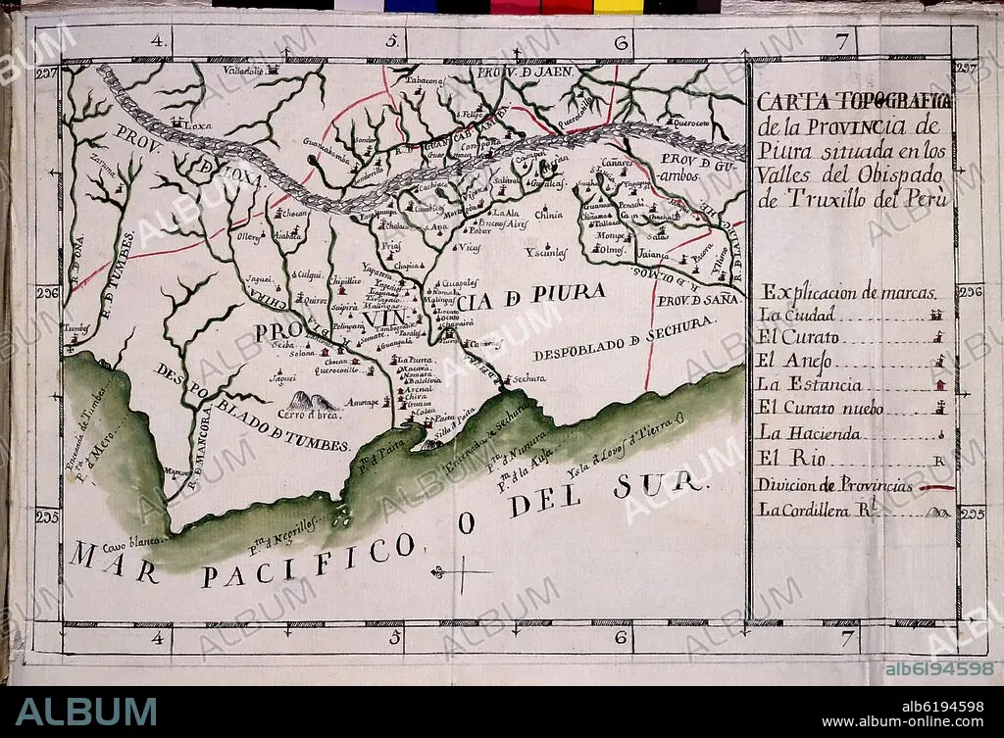Open the www.album-online.com link
Image resolution: width=1004 pixels, height=738 pixels.
902,722
